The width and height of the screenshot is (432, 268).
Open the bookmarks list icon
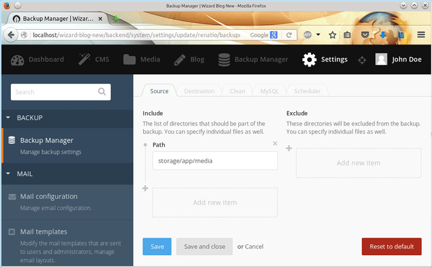pos(347,35)
